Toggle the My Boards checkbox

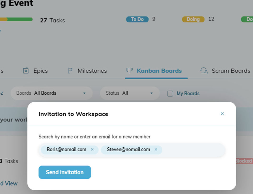point(170,94)
